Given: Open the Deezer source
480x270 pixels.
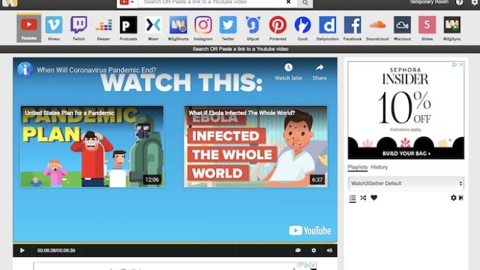Looking at the screenshot, I should pyautogui.click(x=104, y=28).
